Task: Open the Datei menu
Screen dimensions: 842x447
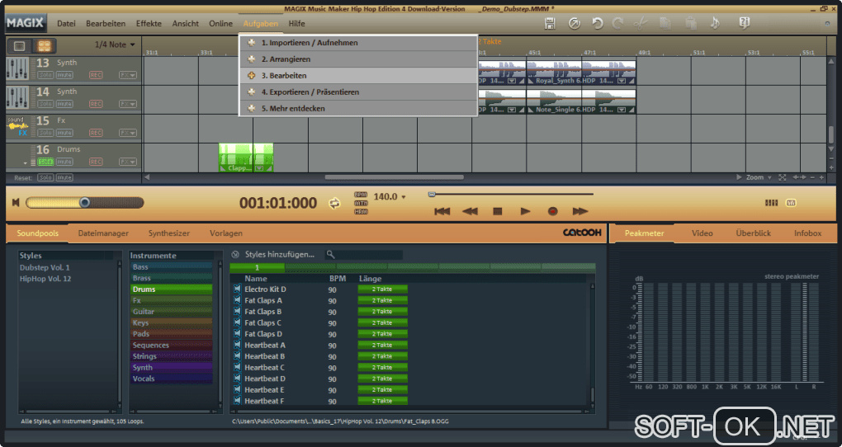Action: pyautogui.click(x=66, y=24)
